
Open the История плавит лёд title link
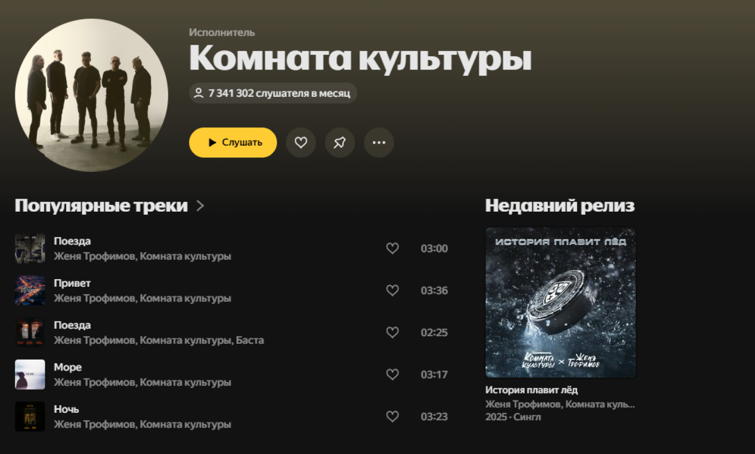531,390
